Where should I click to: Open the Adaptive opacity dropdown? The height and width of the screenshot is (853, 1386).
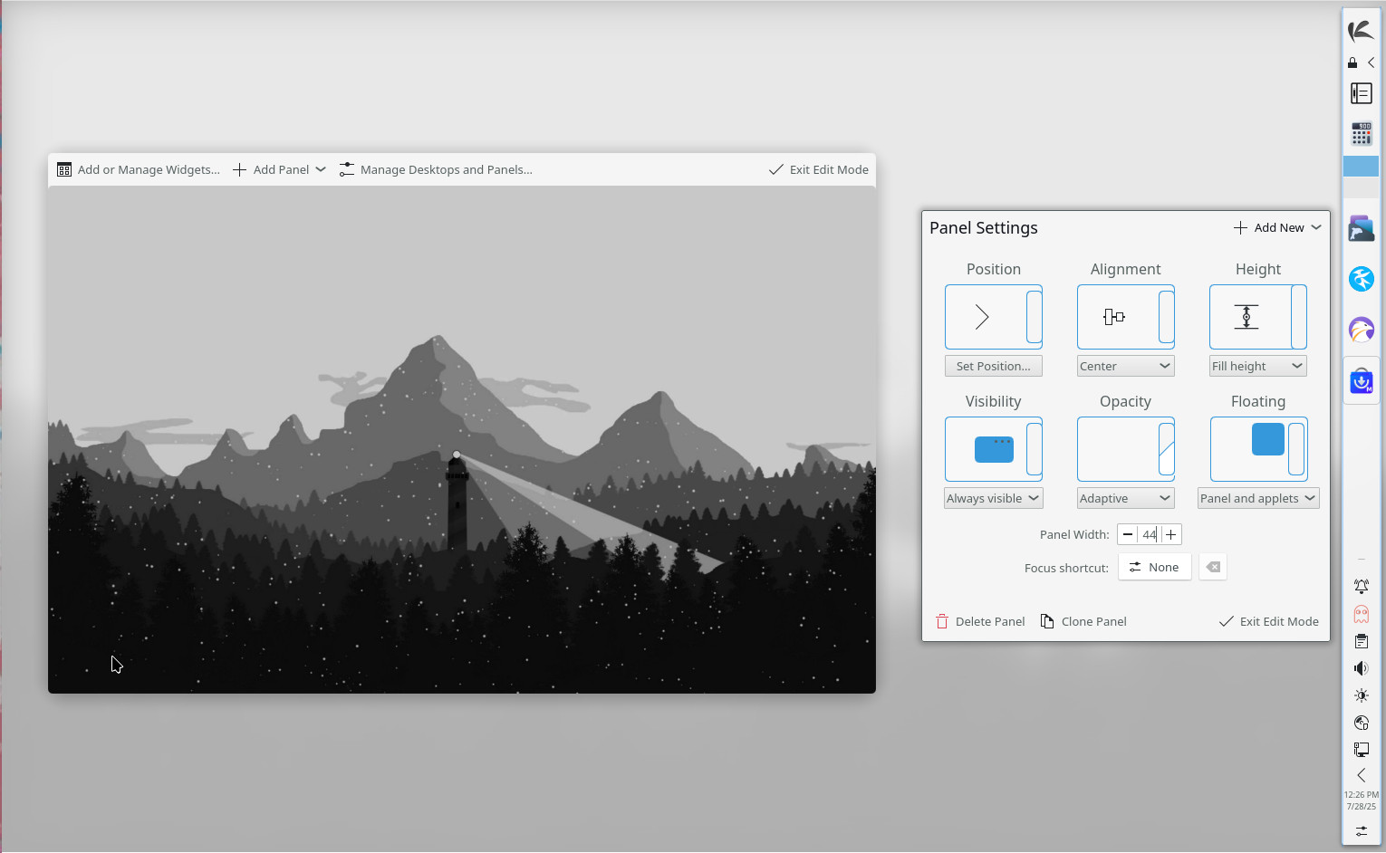[x=1125, y=498]
